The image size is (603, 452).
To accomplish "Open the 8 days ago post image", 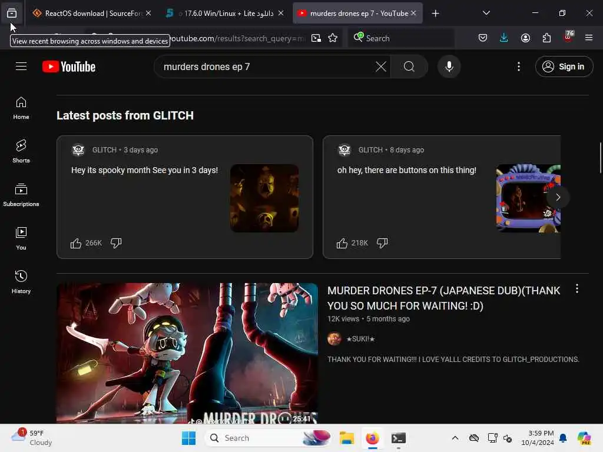I will click(528, 198).
